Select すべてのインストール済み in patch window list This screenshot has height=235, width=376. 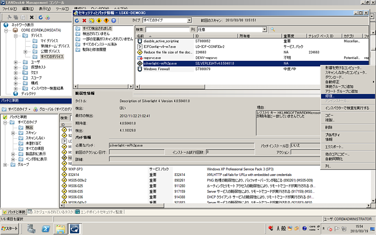tap(100, 44)
